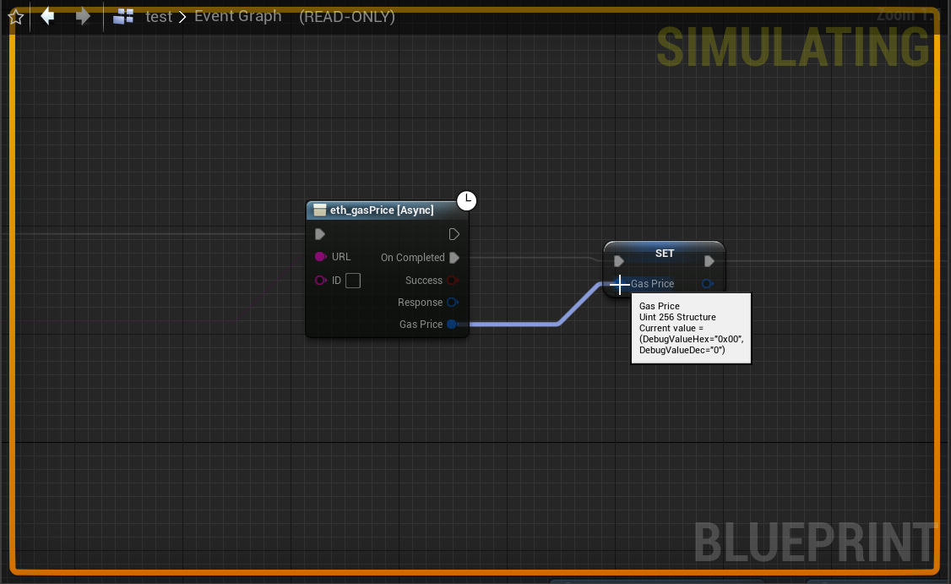Select the eth_gasPrice [Async] node title

tap(381, 210)
